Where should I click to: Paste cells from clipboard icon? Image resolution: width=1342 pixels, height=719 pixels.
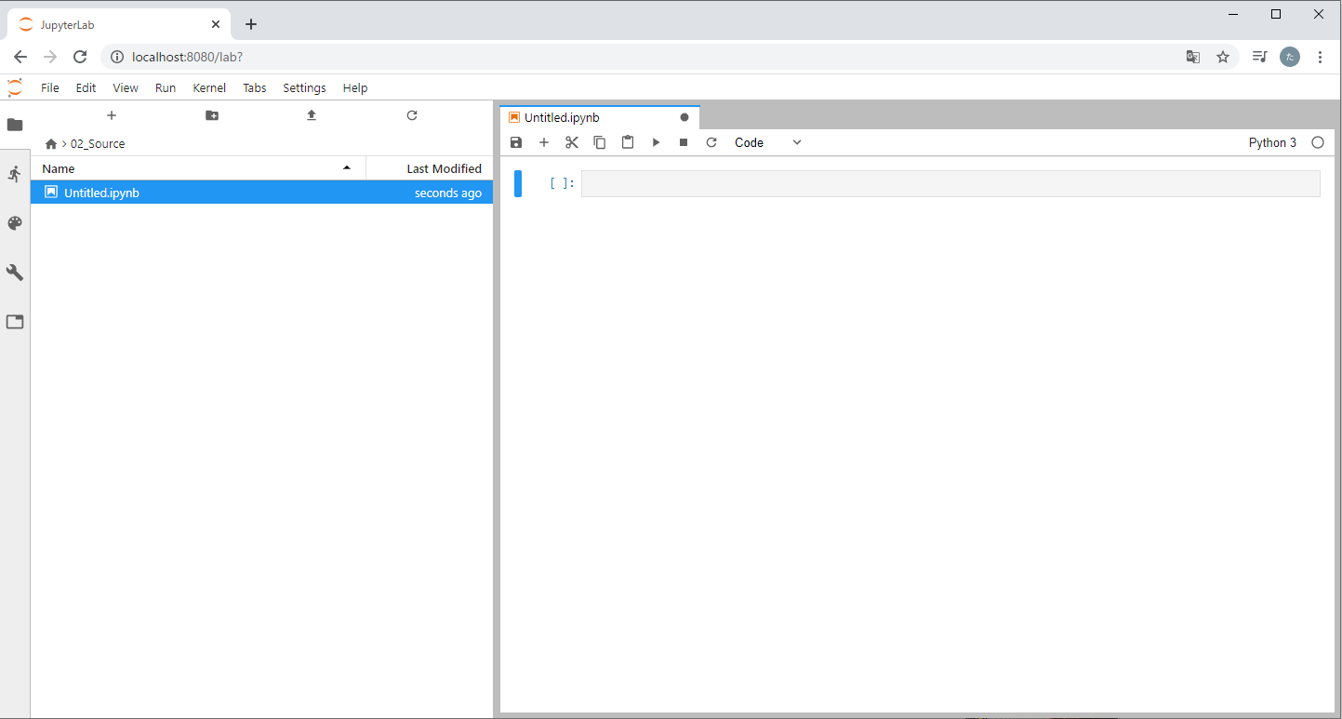[x=628, y=142]
